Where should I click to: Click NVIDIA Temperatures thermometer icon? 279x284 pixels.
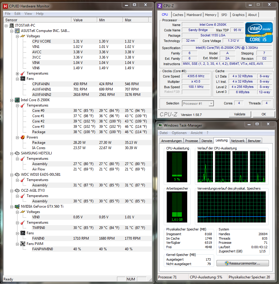pyautogui.click(x=23, y=222)
